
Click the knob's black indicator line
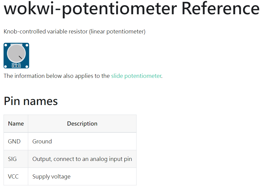coord(20,57)
